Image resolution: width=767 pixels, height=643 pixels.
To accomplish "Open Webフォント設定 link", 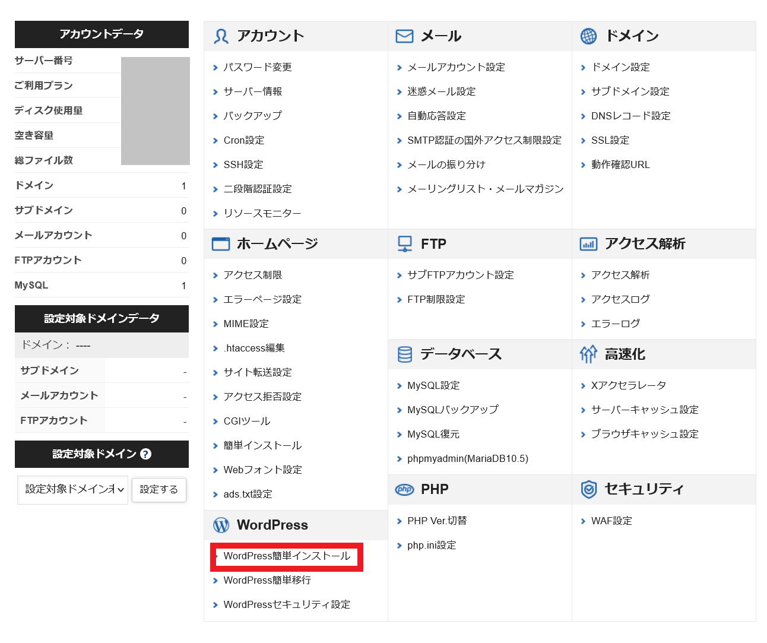I will pyautogui.click(x=263, y=470).
